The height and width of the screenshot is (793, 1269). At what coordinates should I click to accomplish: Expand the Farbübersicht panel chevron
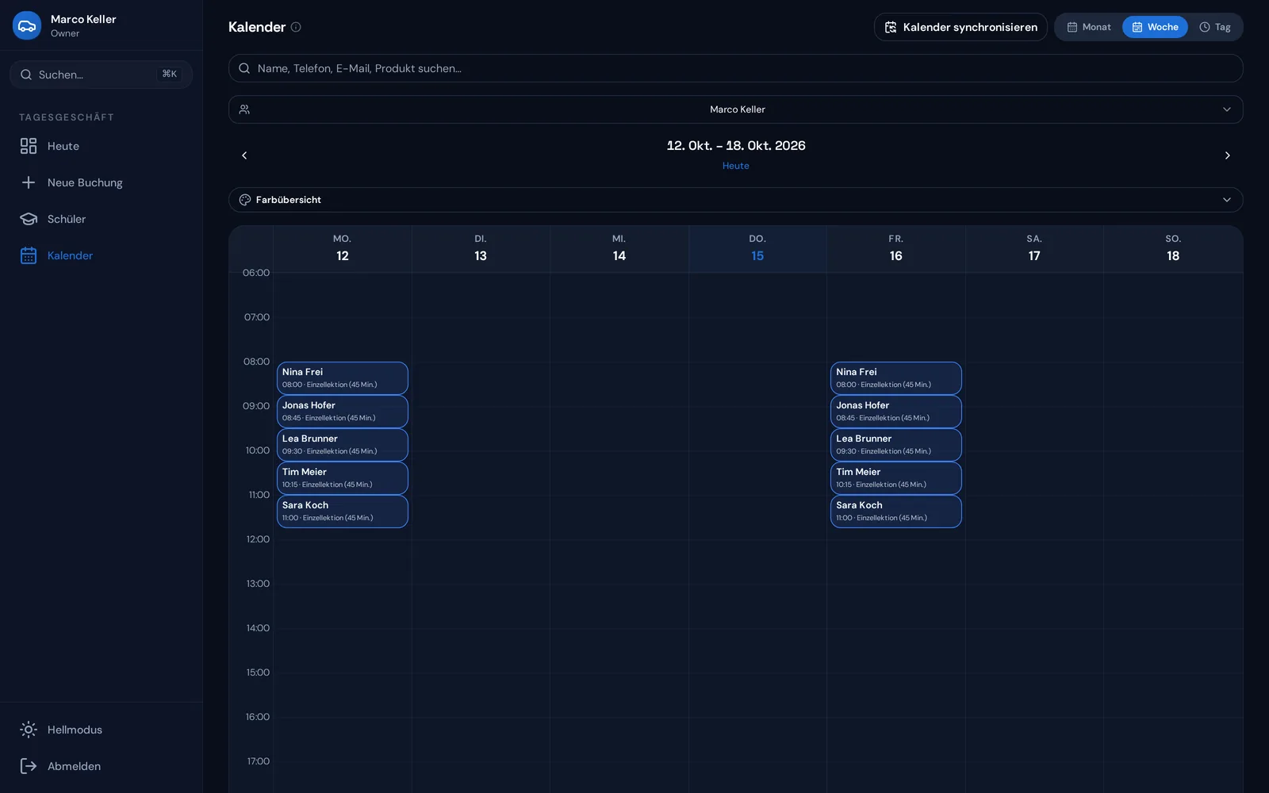click(x=1227, y=200)
